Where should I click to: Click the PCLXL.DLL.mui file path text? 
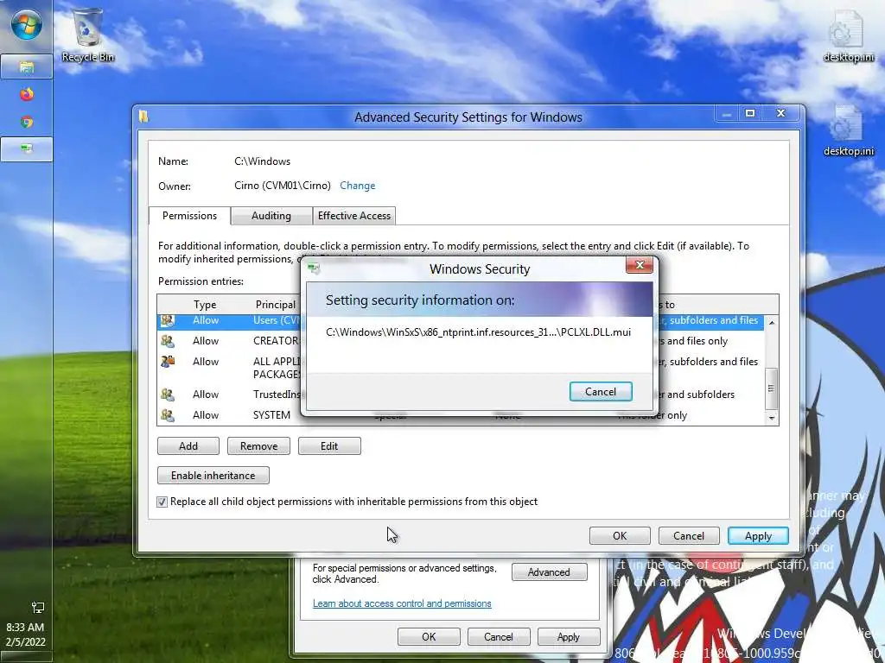point(478,332)
